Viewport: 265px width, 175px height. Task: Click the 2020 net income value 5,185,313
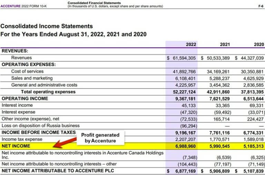pos(254,146)
